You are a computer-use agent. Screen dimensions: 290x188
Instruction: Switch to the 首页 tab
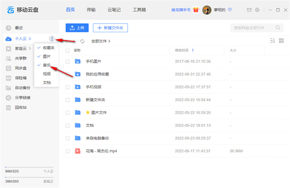tap(70, 10)
